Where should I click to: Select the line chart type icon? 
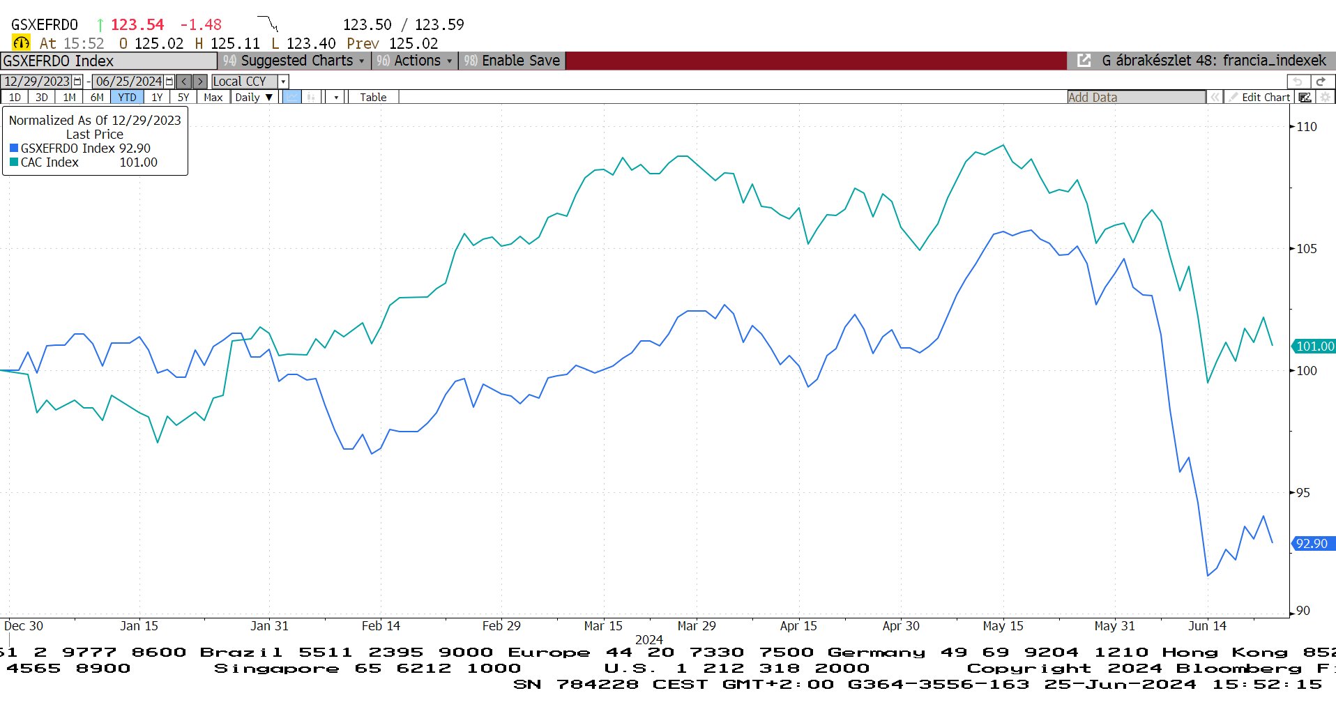[x=292, y=98]
